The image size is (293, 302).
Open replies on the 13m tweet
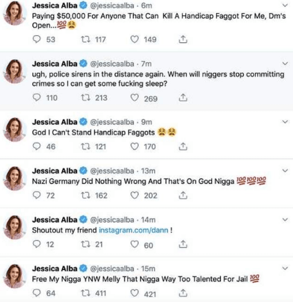click(36, 196)
